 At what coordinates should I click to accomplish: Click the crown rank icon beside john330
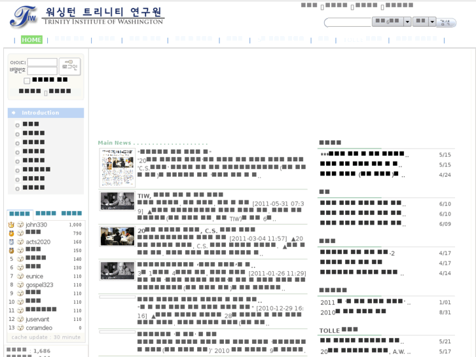11,225
